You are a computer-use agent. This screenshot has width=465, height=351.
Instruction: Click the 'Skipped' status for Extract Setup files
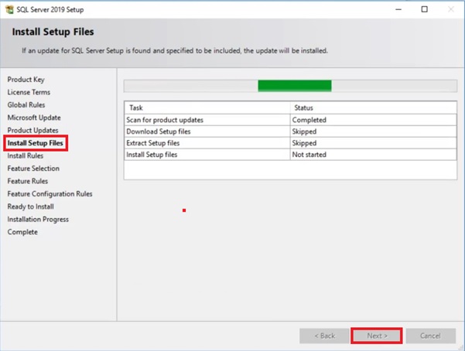click(374, 143)
